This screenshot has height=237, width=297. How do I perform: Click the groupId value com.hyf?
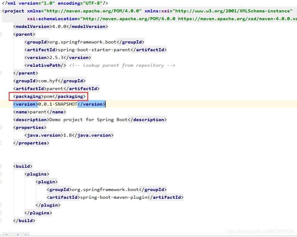click(48, 81)
